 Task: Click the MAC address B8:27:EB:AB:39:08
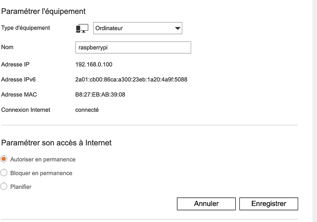(x=100, y=95)
